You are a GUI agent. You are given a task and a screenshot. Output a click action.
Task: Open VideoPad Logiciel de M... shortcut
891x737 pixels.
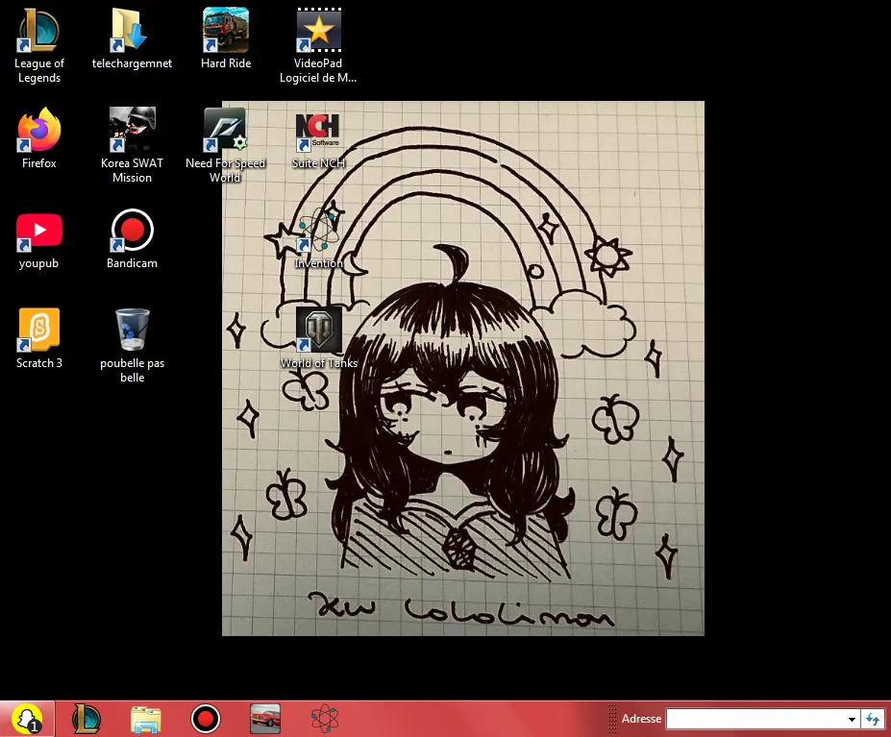tap(318, 45)
